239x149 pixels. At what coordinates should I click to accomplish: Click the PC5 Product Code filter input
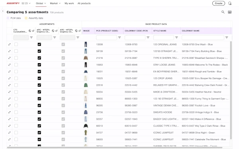pos(106,38)
